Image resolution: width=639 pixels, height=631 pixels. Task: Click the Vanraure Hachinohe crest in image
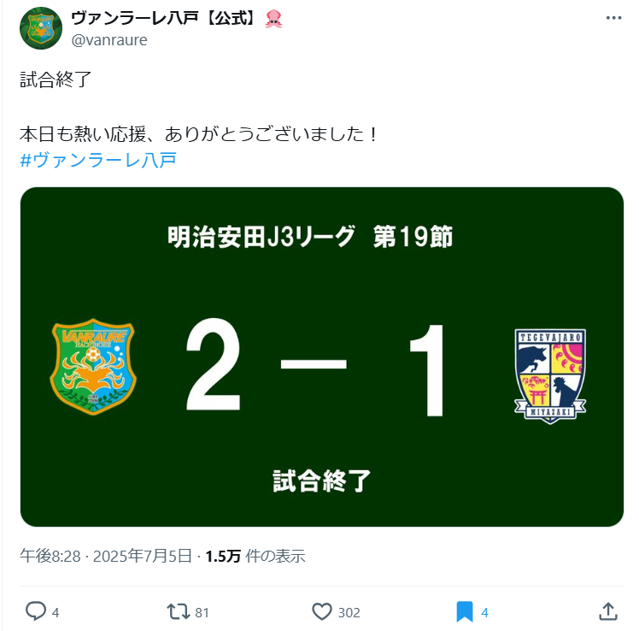coord(93,367)
